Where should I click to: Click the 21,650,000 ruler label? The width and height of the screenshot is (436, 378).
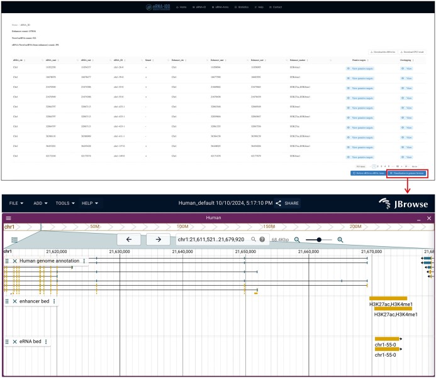245,251
